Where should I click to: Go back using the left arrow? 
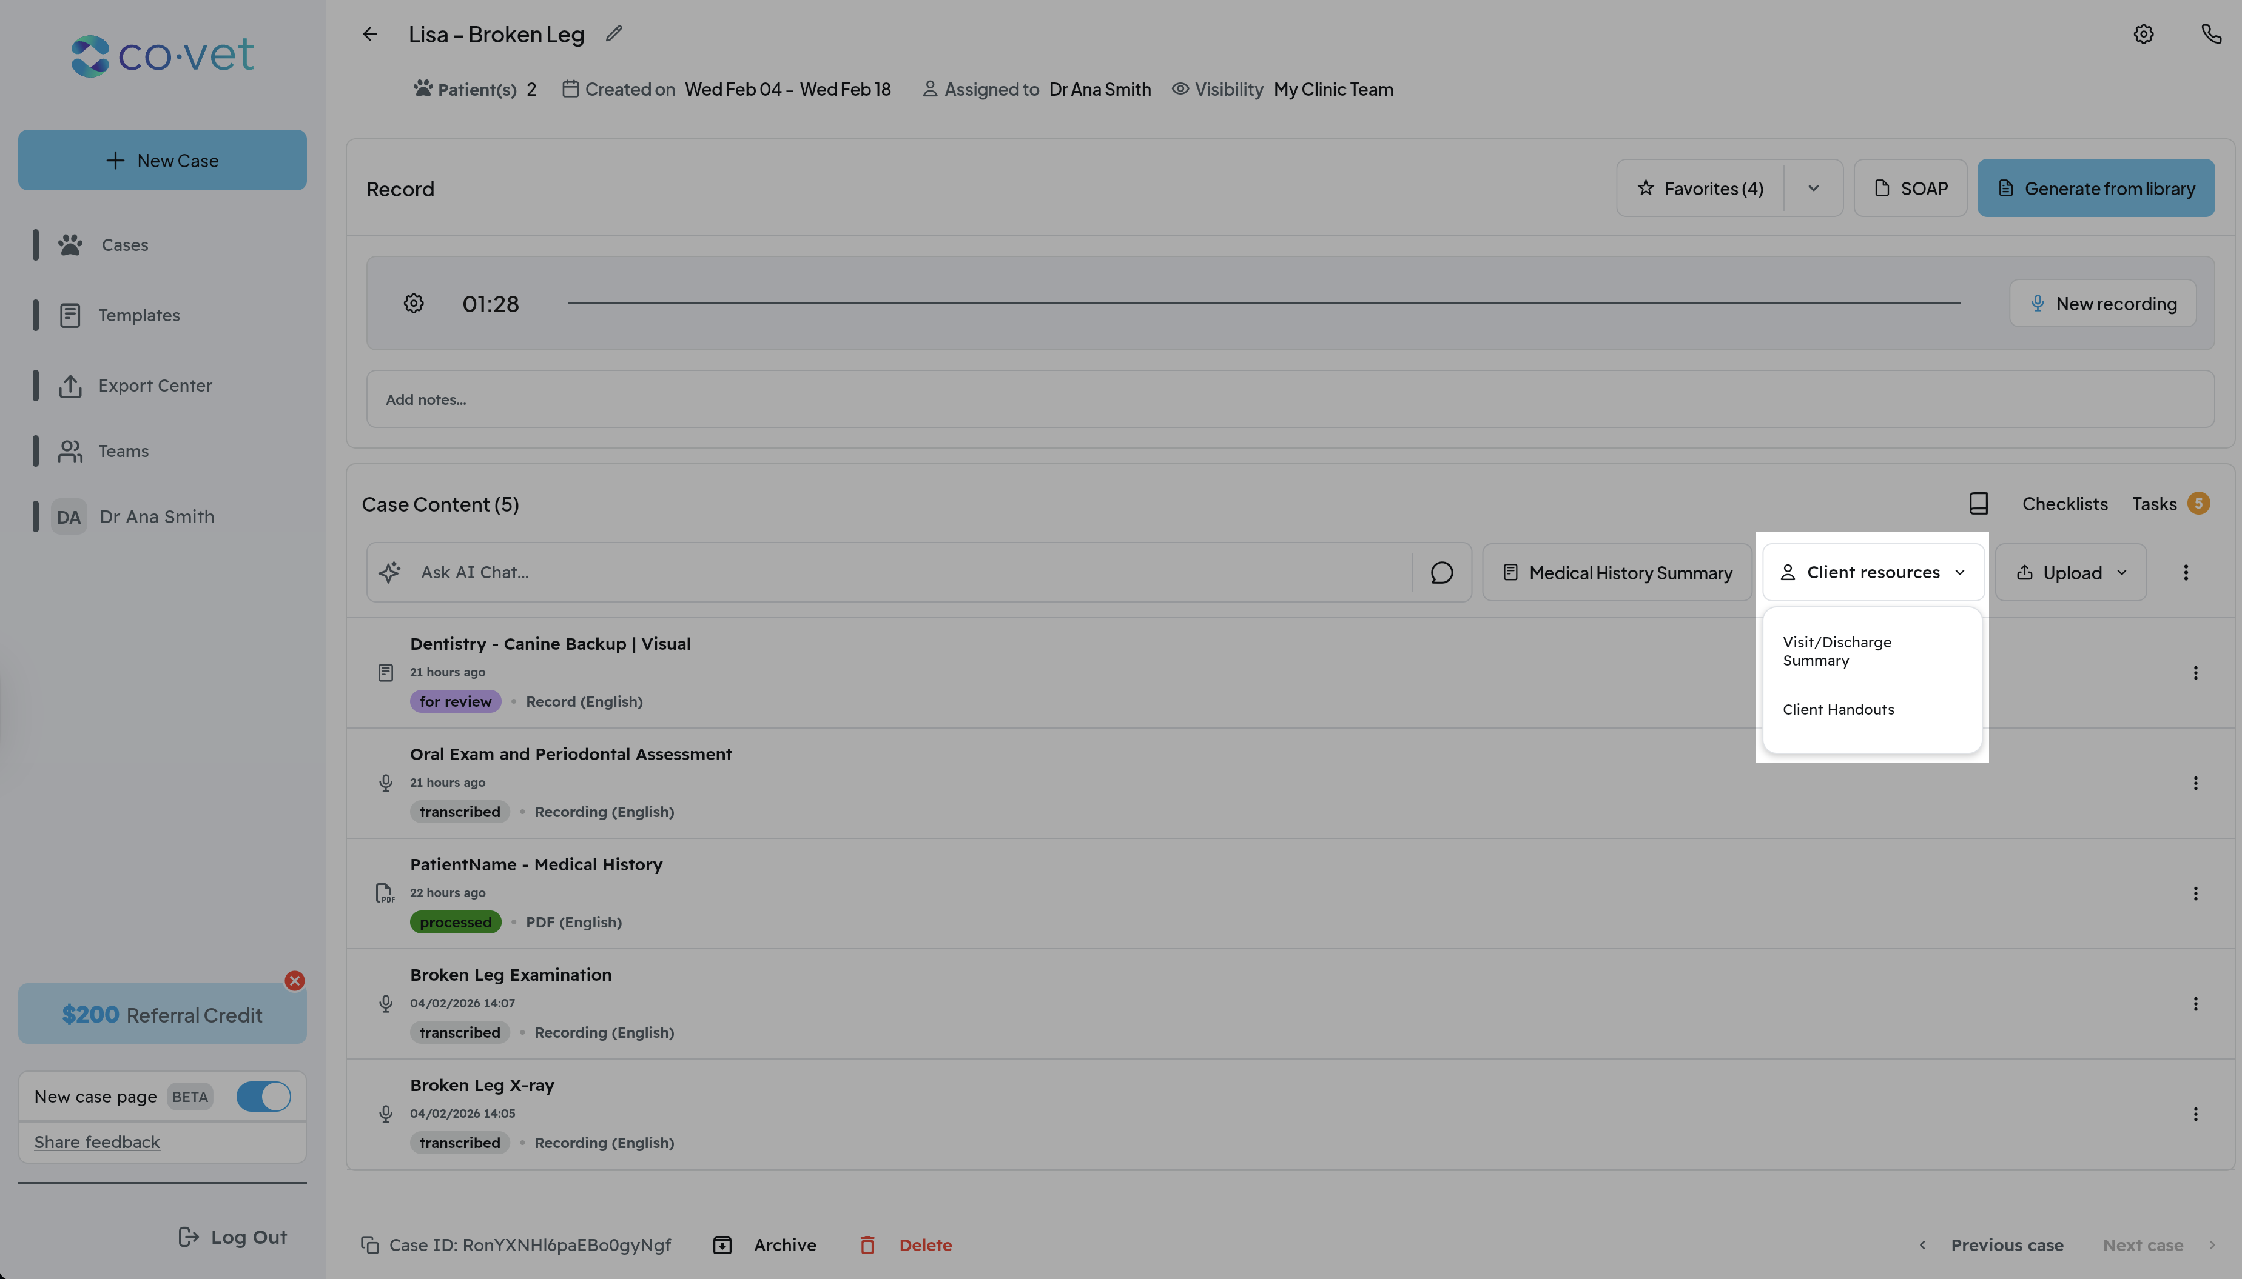[x=370, y=35]
